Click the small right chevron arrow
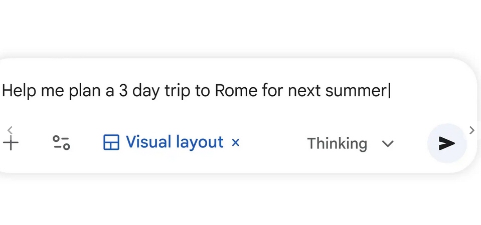481x225 pixels. 472,130
